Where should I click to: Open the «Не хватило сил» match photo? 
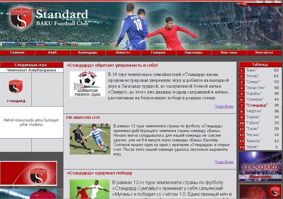point(90,139)
